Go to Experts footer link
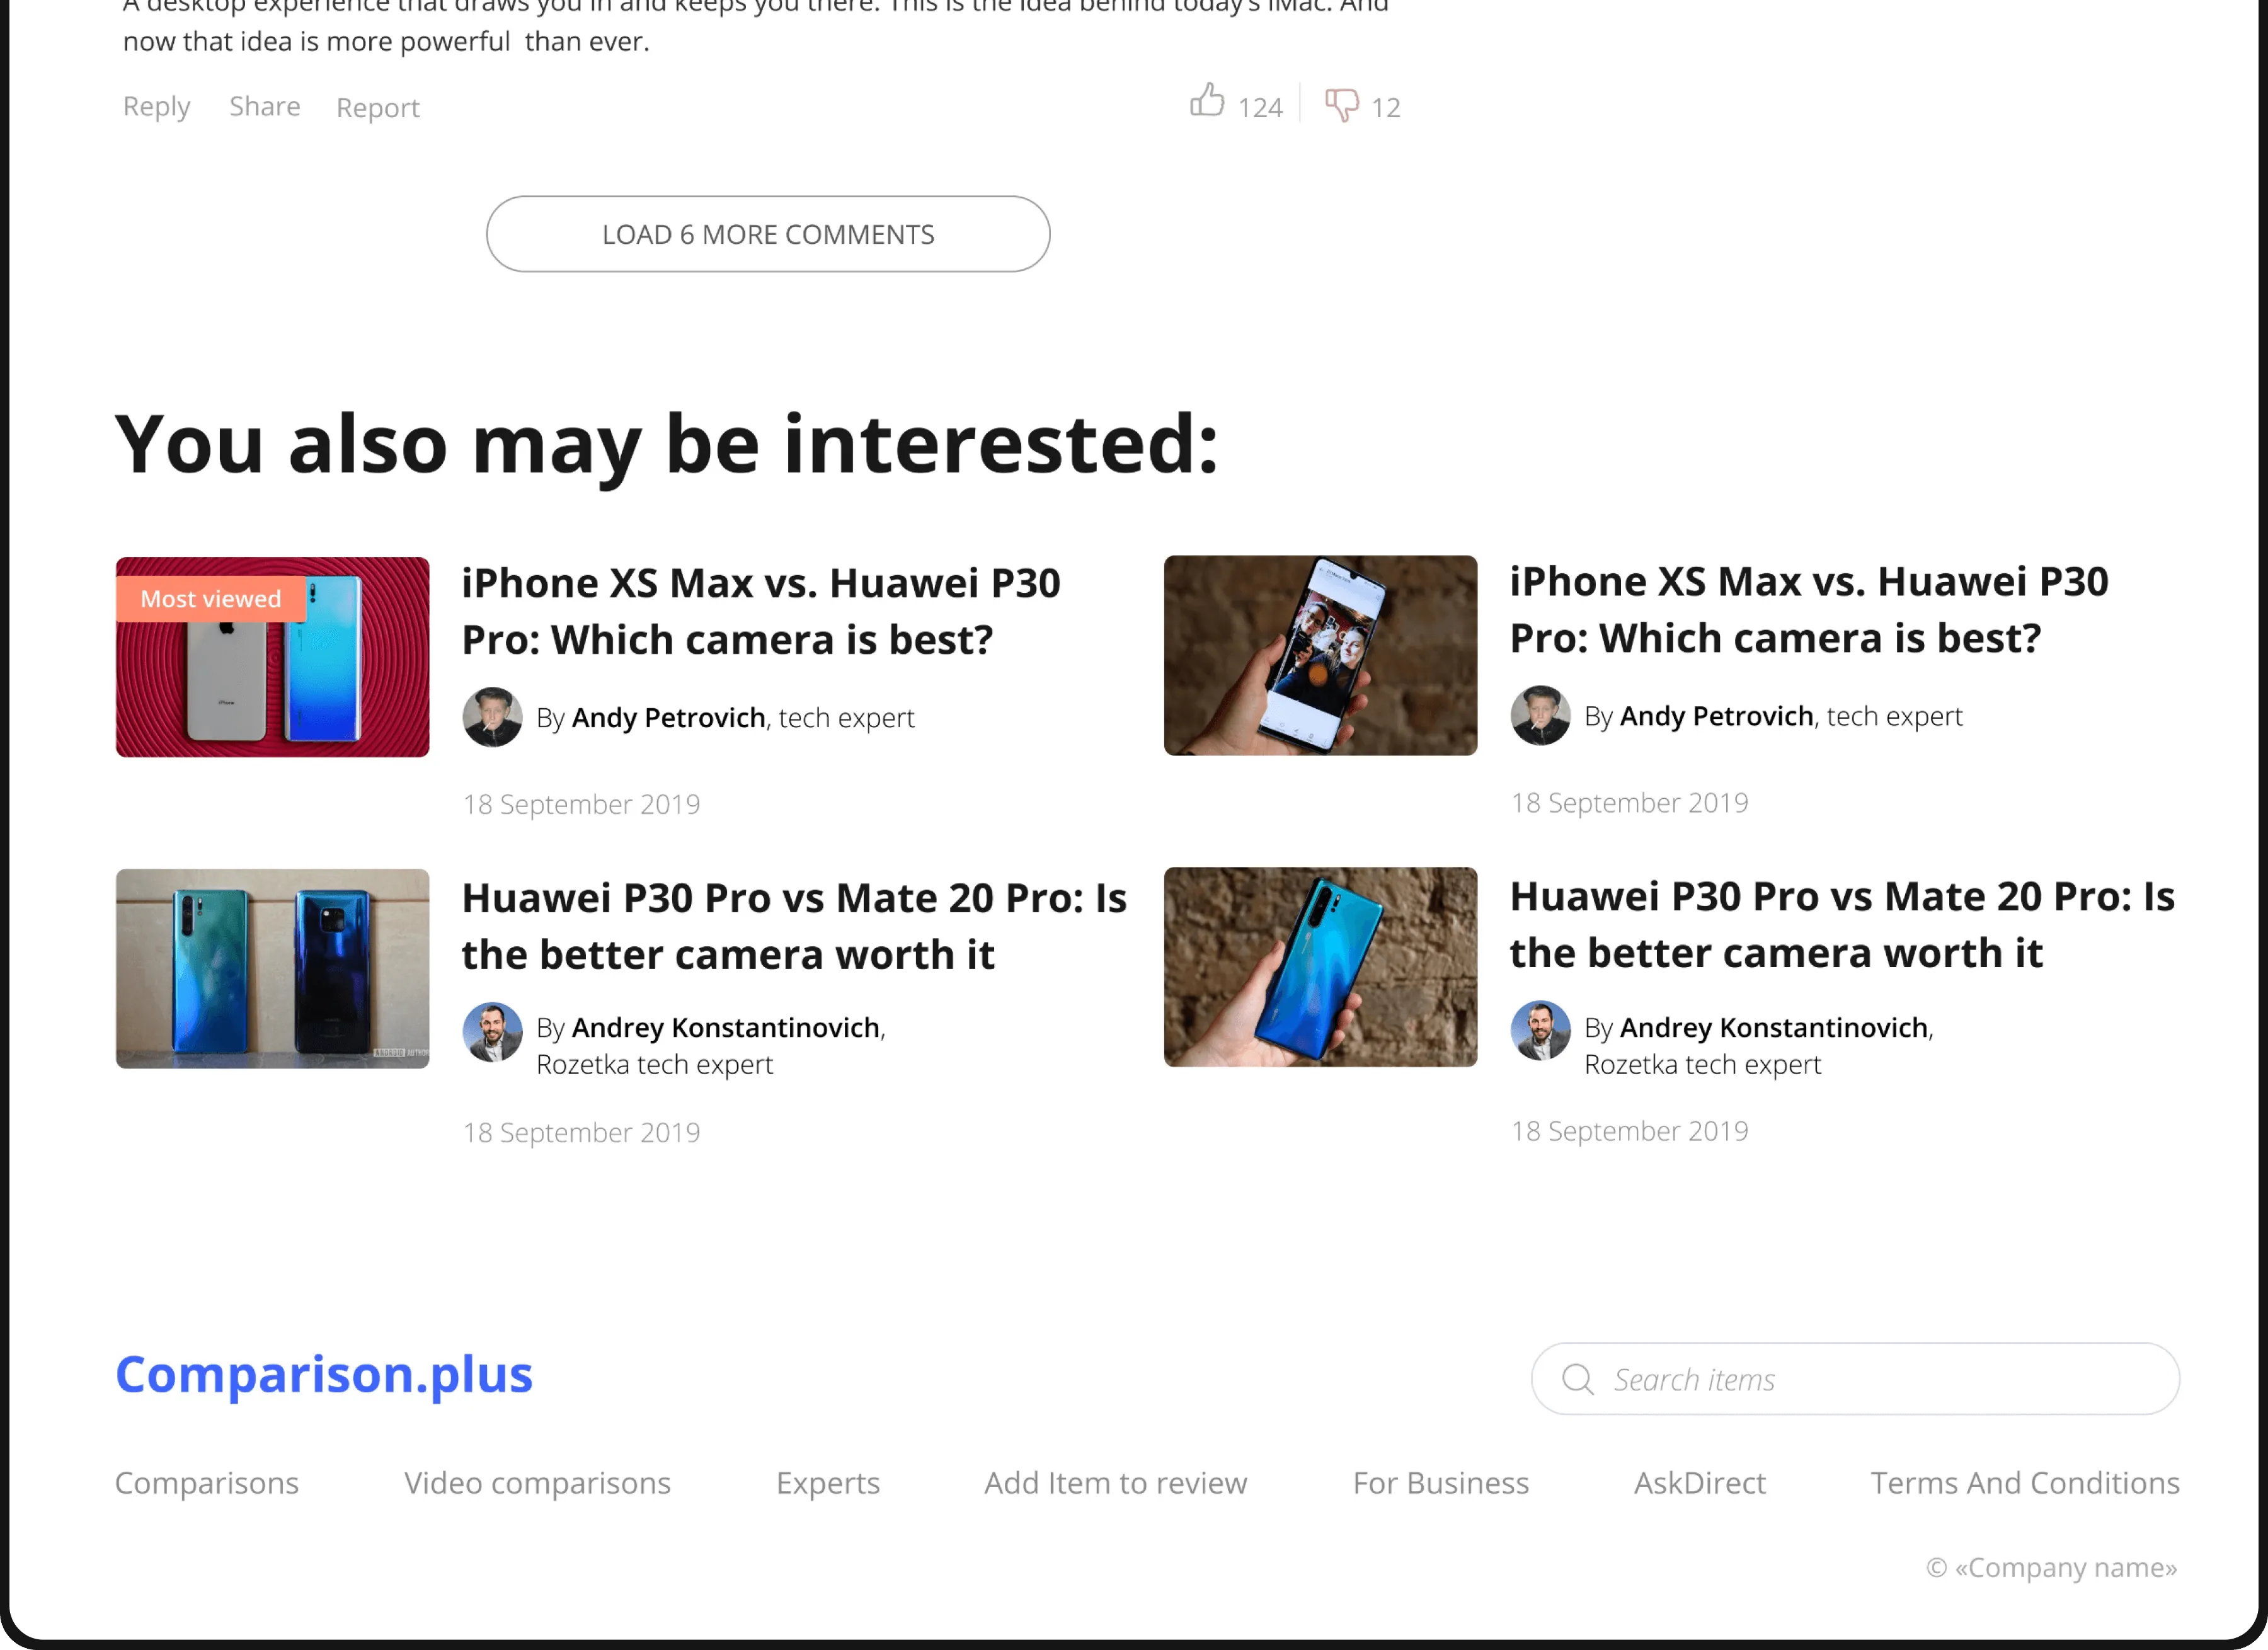 (x=827, y=1482)
